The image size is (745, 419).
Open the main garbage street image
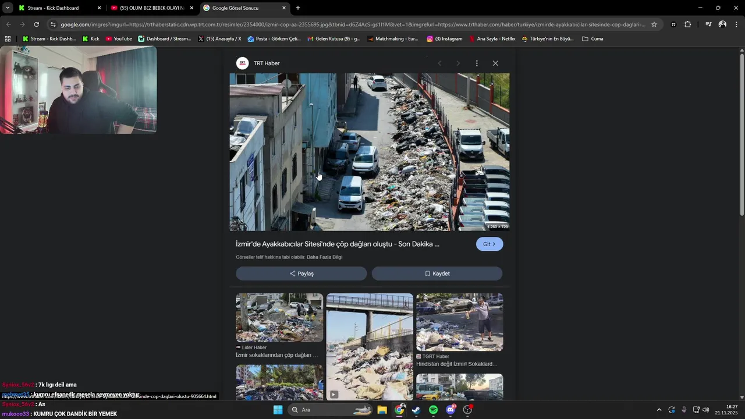[370, 152]
